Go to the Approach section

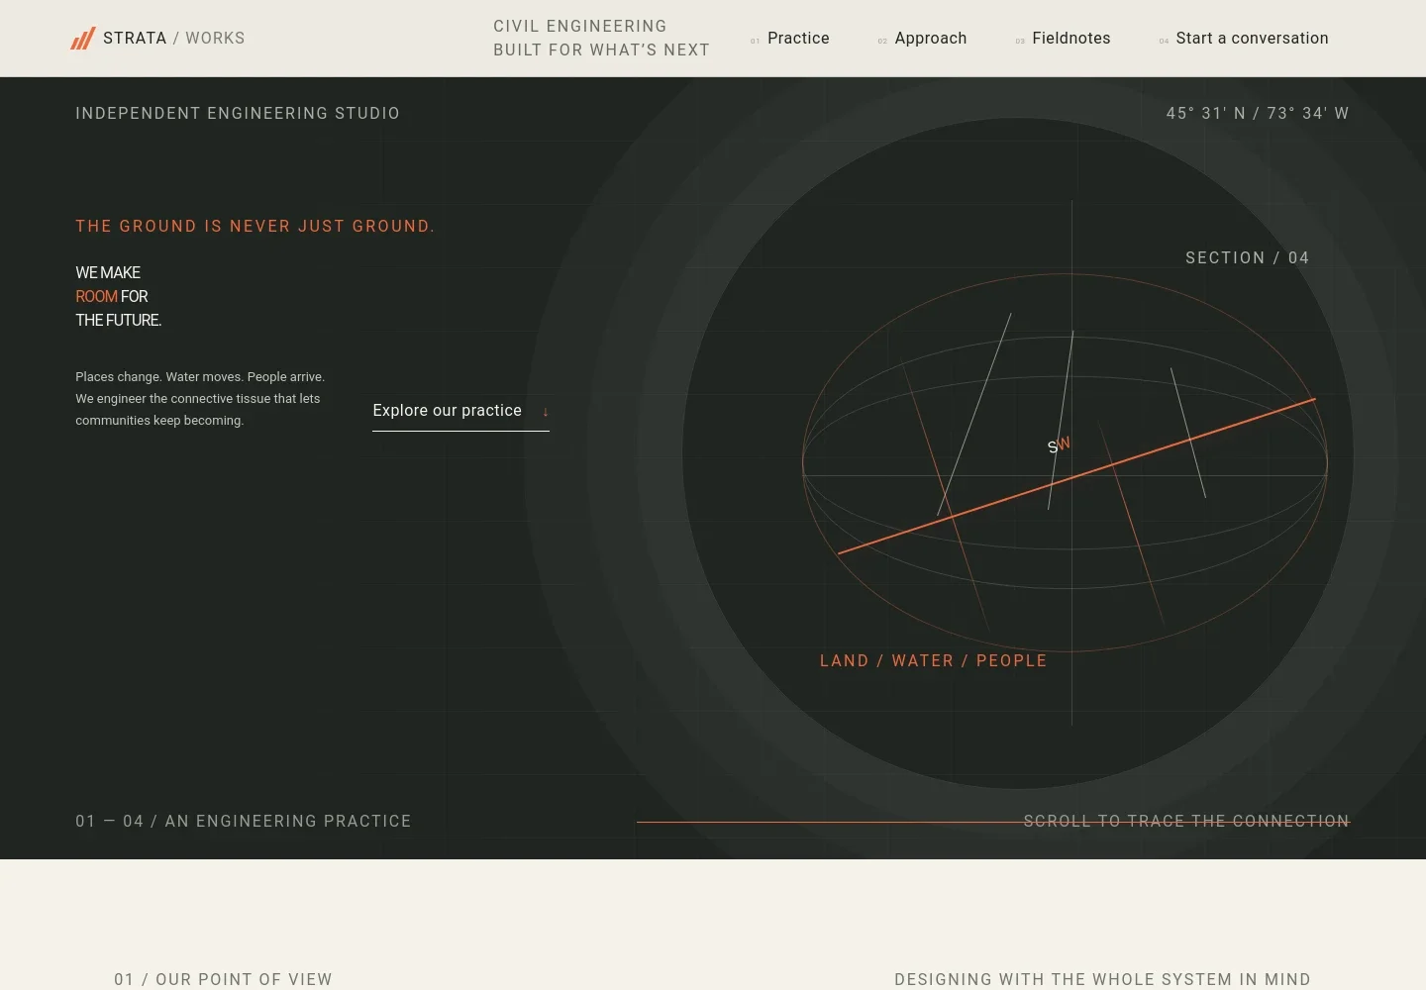[x=930, y=39]
